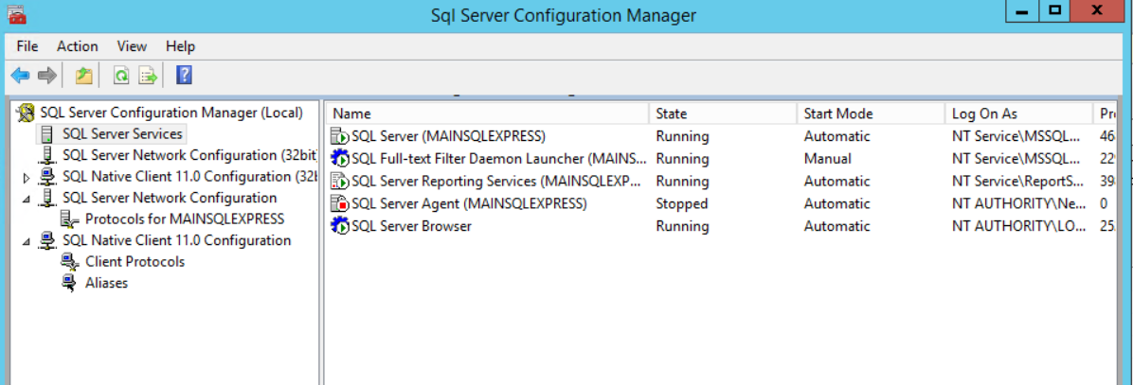
Task: Click the SQL Server Browser gear icon
Action: [x=339, y=226]
